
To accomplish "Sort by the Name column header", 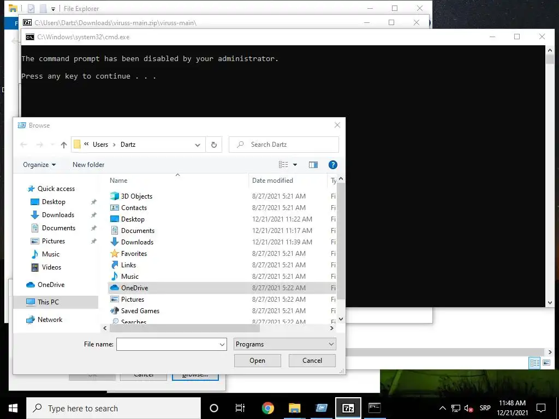I will (x=118, y=181).
